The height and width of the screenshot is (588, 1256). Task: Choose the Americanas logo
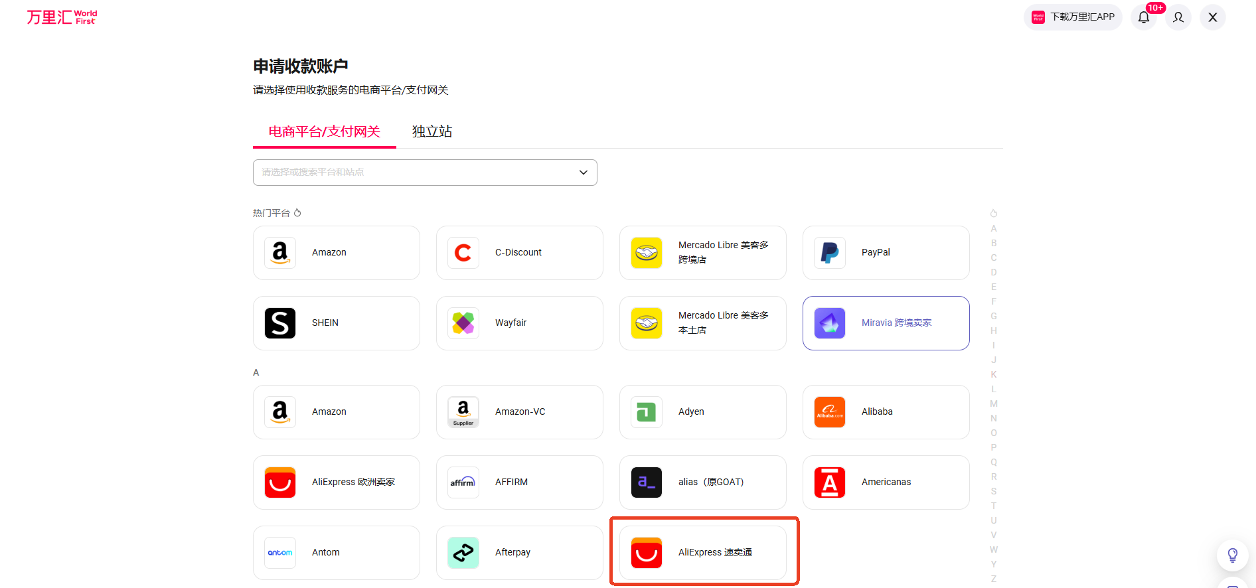[x=830, y=482]
